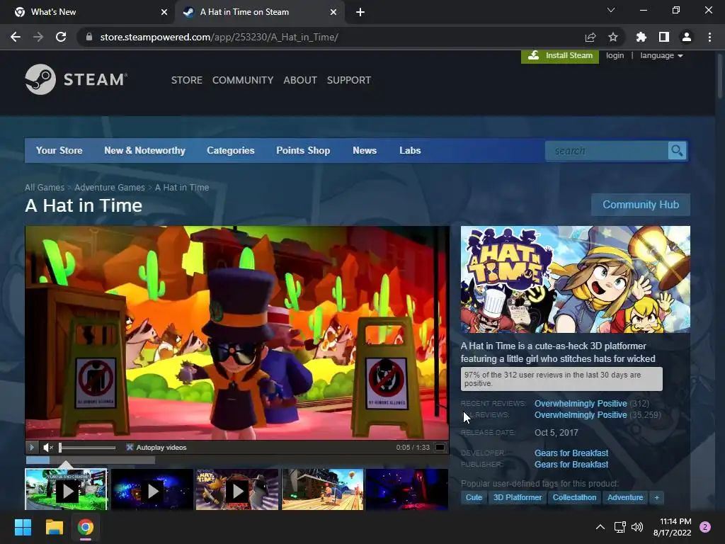Viewport: 725px width, 544px height.
Task: Open the language dropdown
Action: (x=661, y=55)
